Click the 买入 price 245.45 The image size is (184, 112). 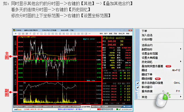click(112, 45)
